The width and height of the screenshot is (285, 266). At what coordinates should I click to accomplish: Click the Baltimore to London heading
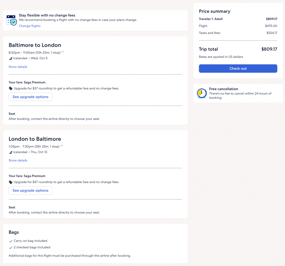35,45
